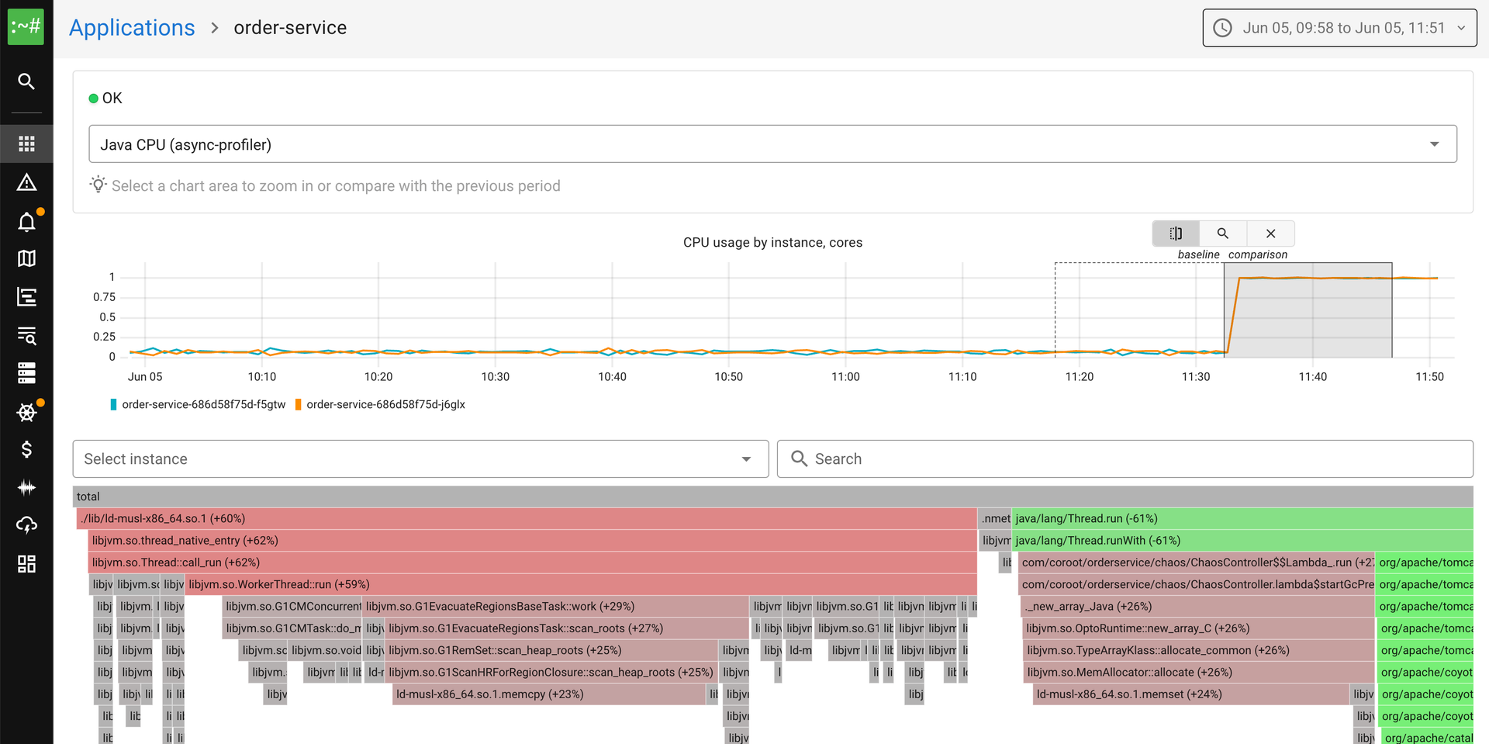1489x744 pixels.
Task: Open the costs dollar icon
Action: [x=26, y=449]
